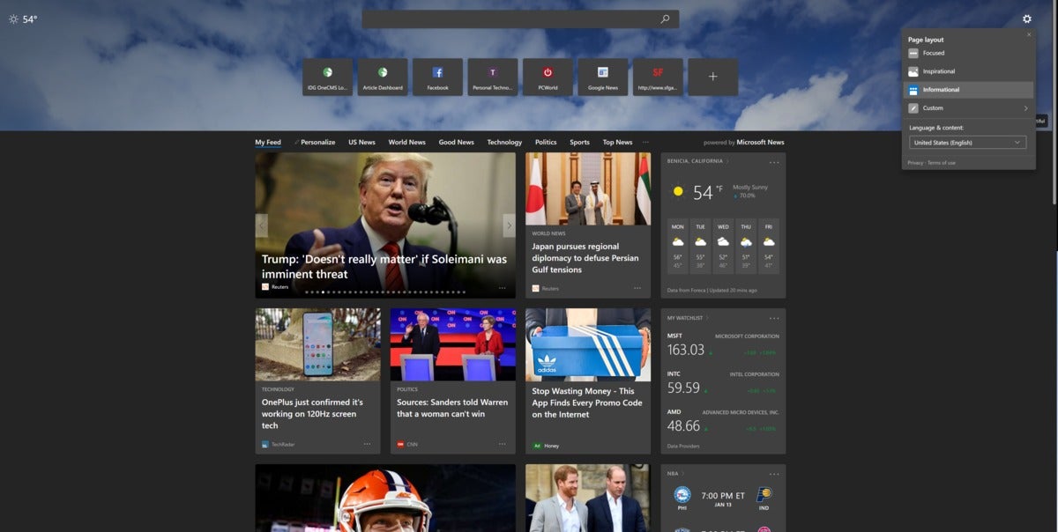Select the Inspirational page layout
1058x532 pixels.
pos(968,71)
